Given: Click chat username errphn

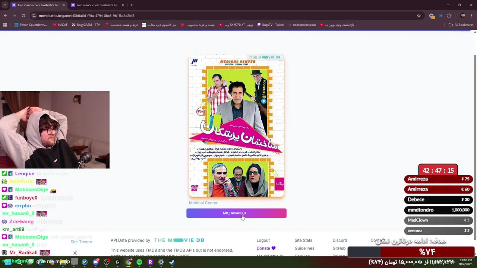Looking at the screenshot, I should [x=23, y=205].
